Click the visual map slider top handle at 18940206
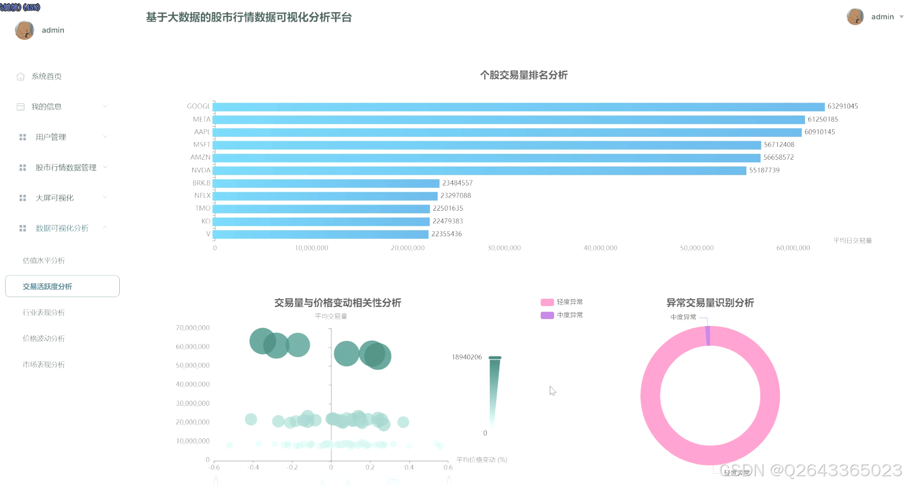Image resolution: width=904 pixels, height=485 pixels. pos(495,358)
